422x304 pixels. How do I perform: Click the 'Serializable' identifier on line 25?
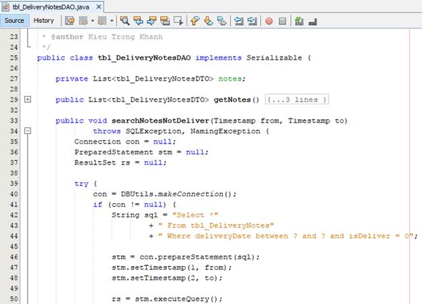275,58
